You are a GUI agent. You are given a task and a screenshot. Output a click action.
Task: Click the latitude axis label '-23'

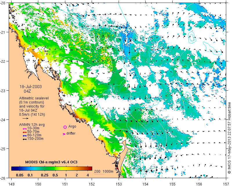(x=3, y=90)
